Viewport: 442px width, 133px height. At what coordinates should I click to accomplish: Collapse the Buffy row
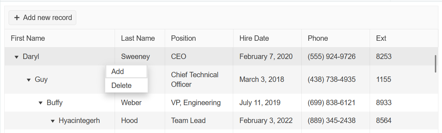[x=40, y=103]
